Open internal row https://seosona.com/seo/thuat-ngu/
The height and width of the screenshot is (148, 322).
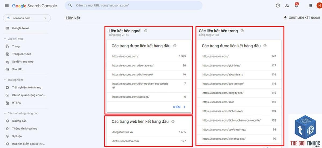click(x=239, y=130)
